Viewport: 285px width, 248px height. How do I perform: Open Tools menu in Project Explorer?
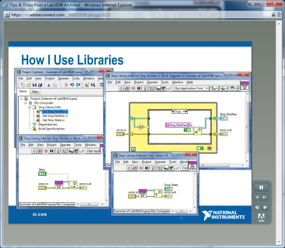point(76,78)
